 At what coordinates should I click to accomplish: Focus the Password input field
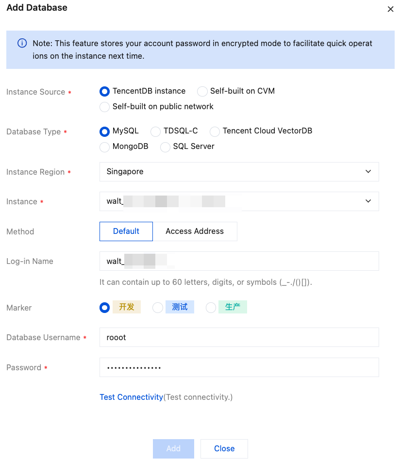point(239,367)
